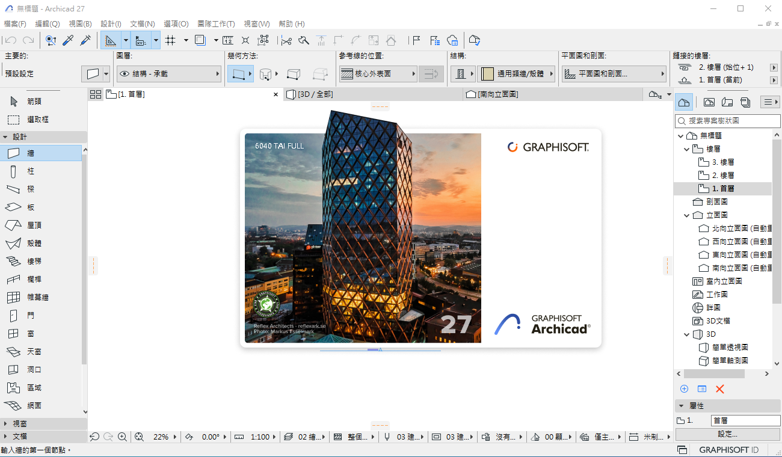Select the 門 (Door) tool
Viewport: 782px width, 457px height.
41,315
